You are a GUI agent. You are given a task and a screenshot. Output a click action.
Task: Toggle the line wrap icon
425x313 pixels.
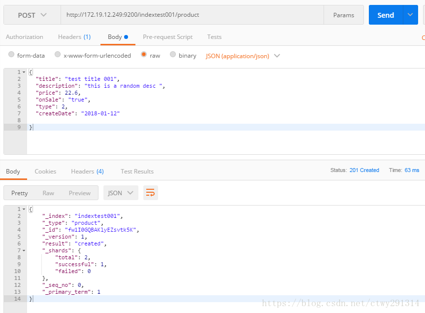(150, 193)
